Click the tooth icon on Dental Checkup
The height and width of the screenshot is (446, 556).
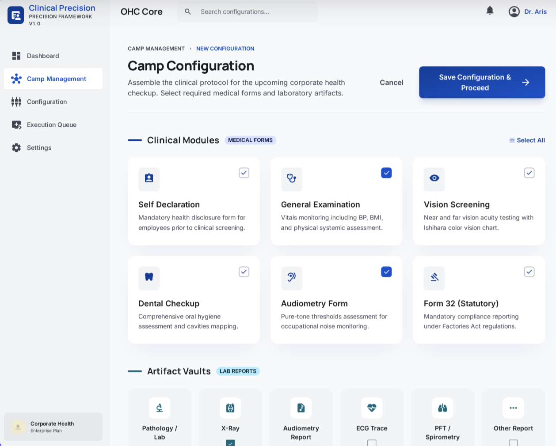point(149,277)
